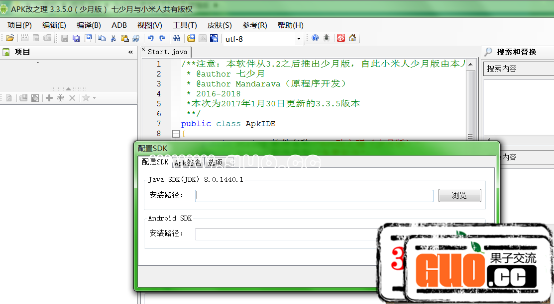Open the 工具(T) menu
554x304 pixels.
click(x=185, y=25)
